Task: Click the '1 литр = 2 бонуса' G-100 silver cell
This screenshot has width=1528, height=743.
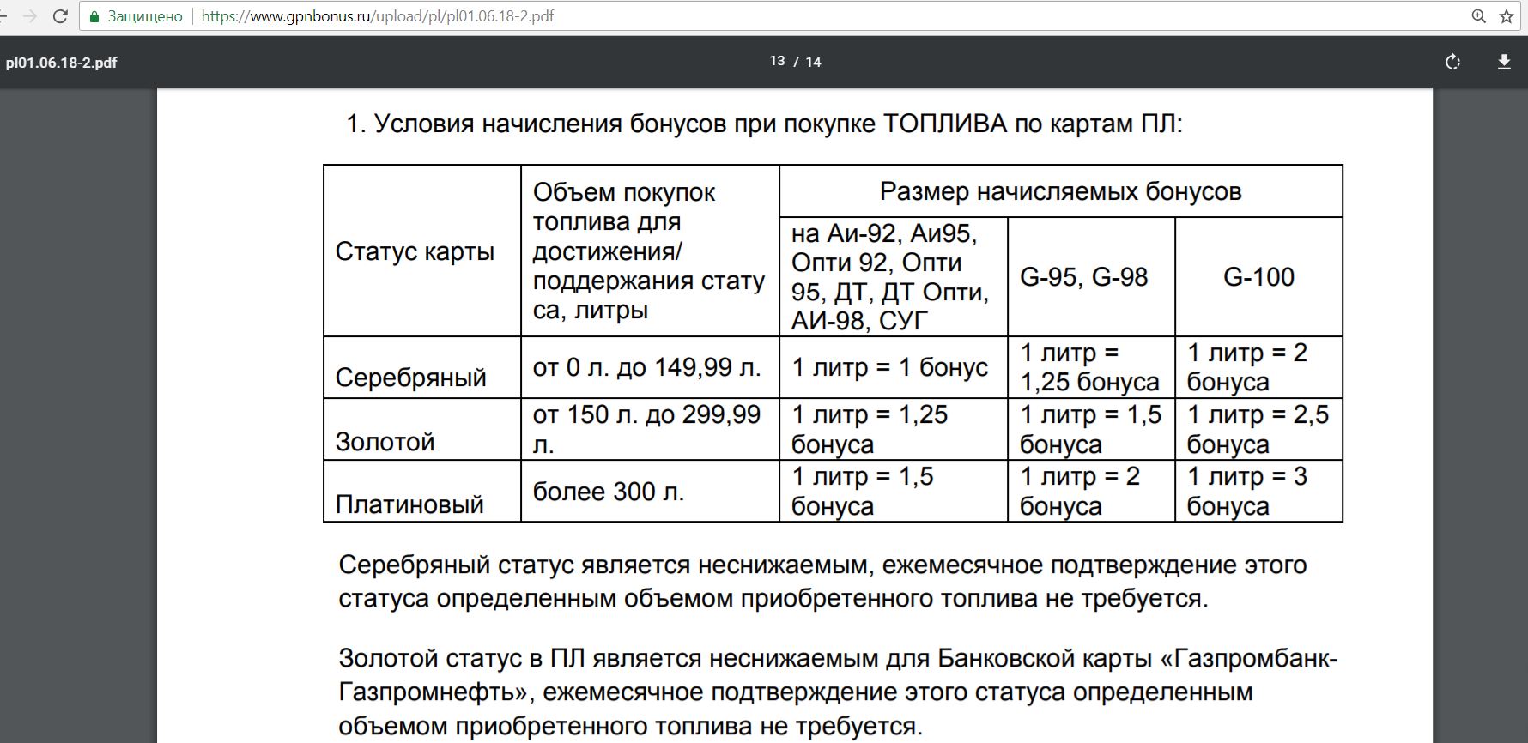Action: (1258, 367)
